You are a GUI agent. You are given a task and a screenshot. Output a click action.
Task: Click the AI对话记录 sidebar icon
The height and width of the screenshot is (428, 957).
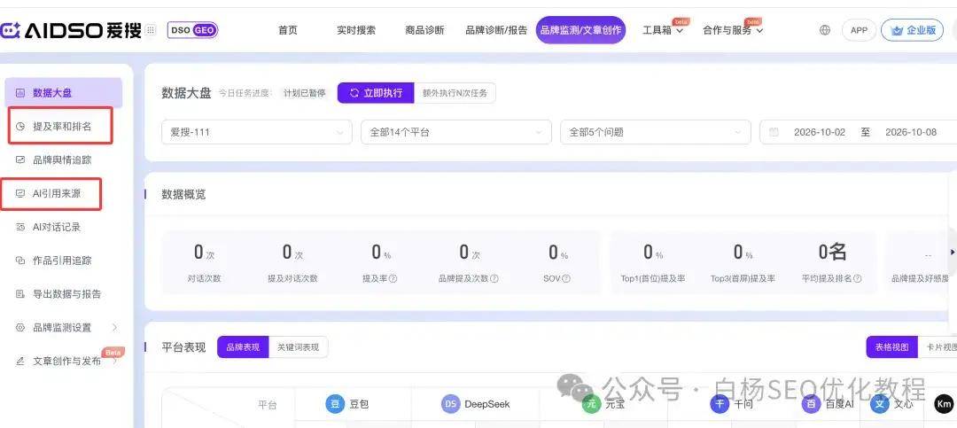20,227
